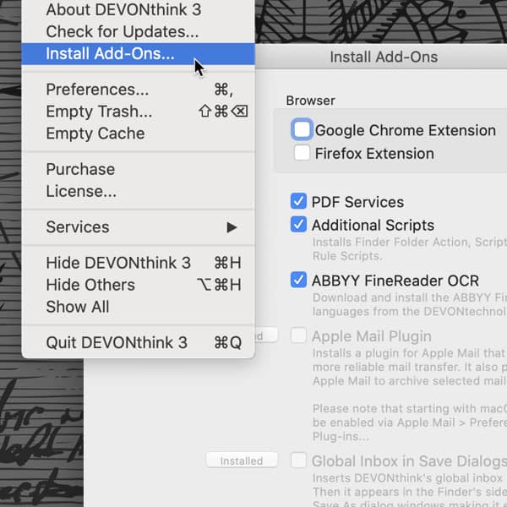507x507 pixels.
Task: Uncheck ABBYY FineReader OCR checkbox
Action: tap(298, 280)
